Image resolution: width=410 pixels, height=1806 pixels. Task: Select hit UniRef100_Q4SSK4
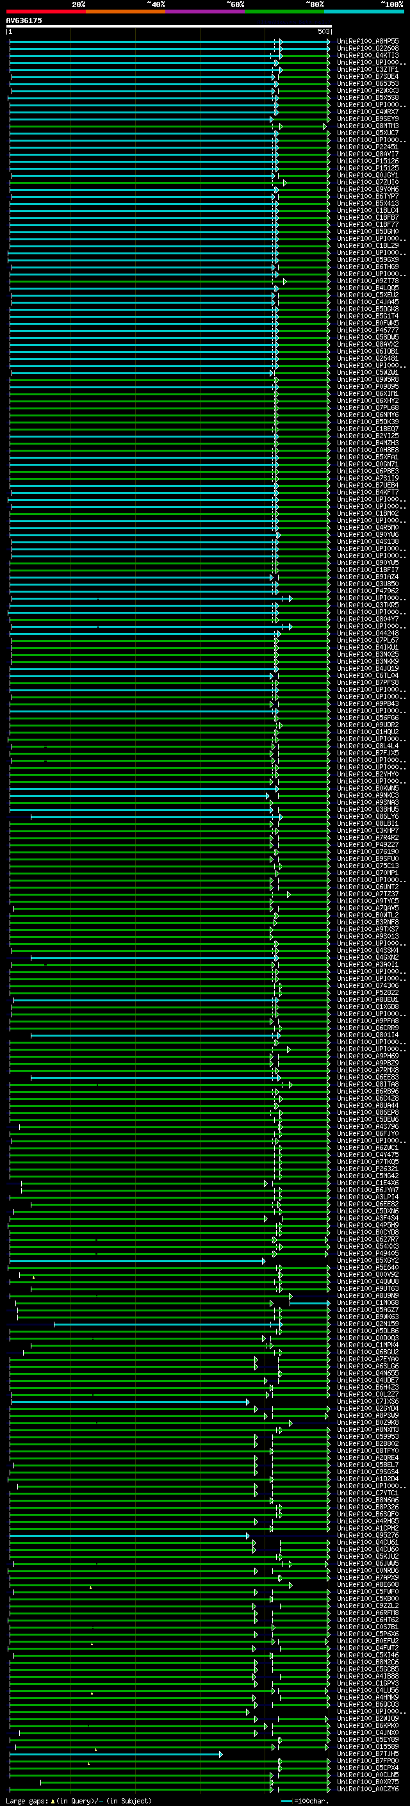[368, 950]
